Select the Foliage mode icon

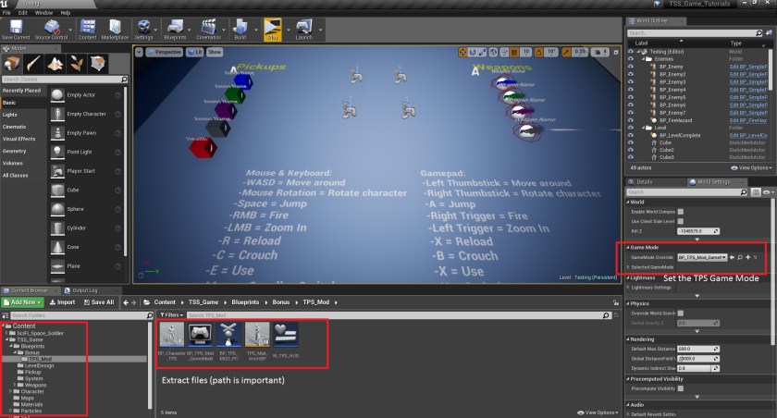79,64
